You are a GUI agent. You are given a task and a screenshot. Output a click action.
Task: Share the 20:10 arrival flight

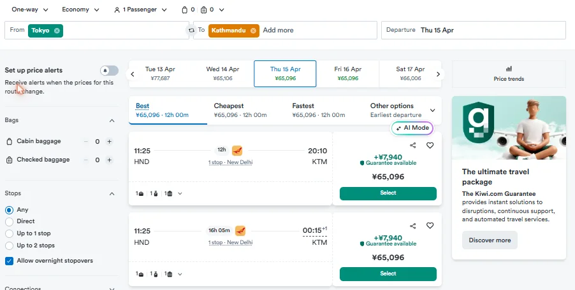(413, 146)
